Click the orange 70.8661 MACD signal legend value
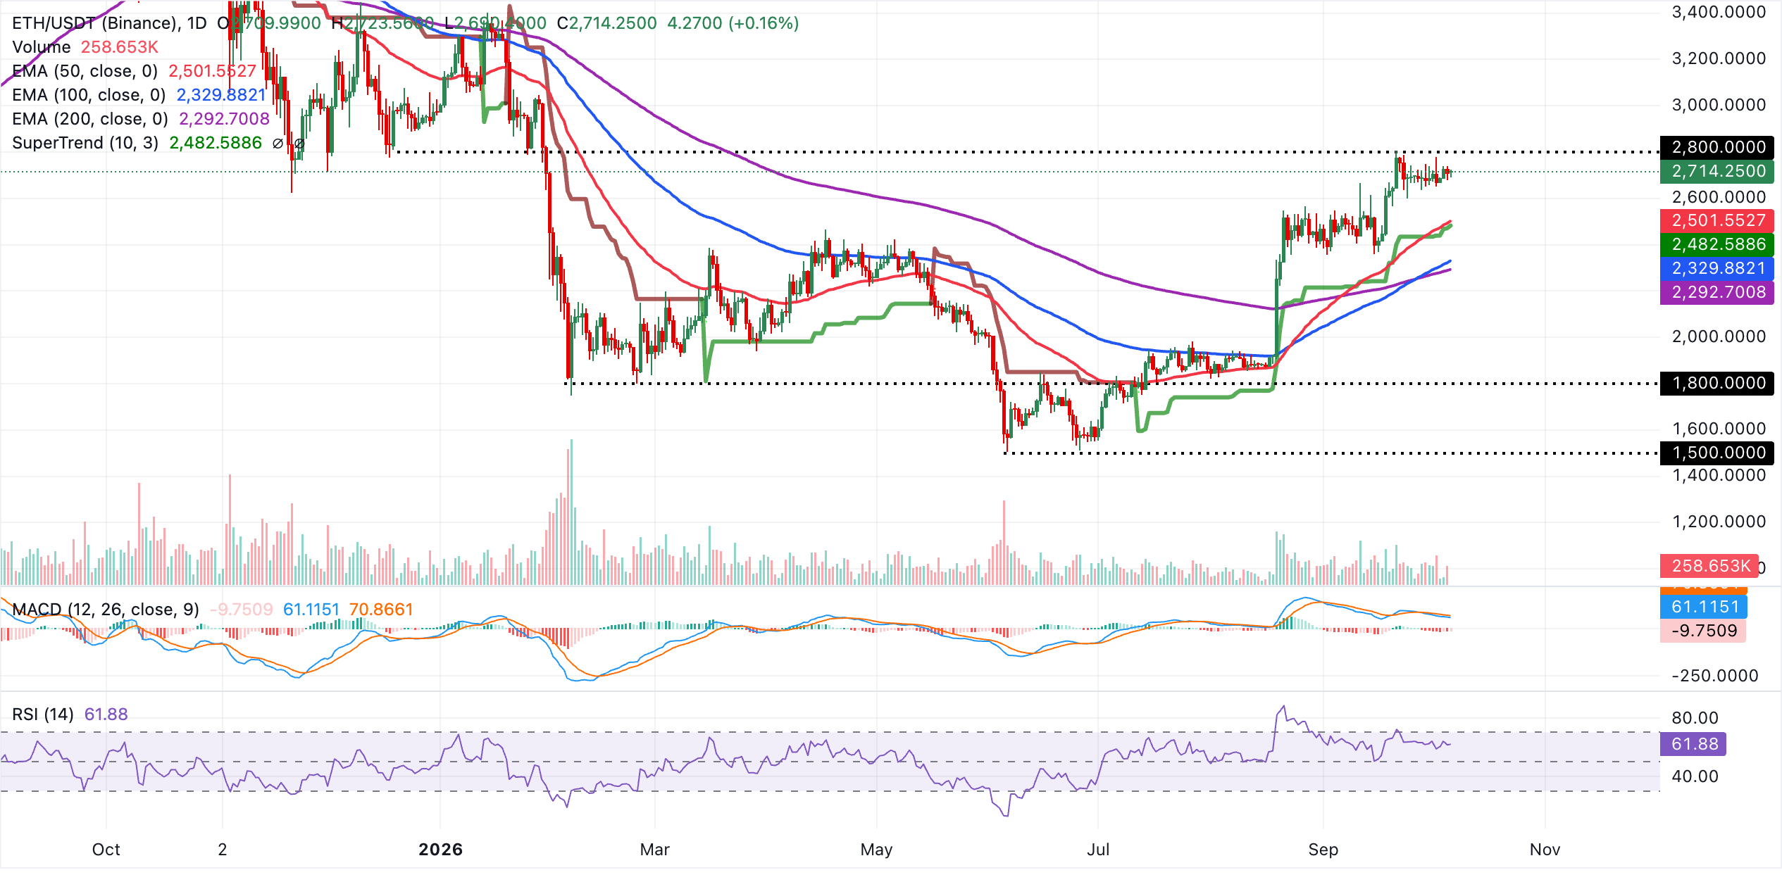1782x882 pixels. pyautogui.click(x=381, y=609)
